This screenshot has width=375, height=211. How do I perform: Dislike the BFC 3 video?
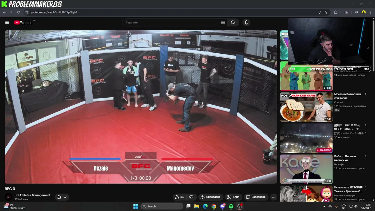coord(191,197)
